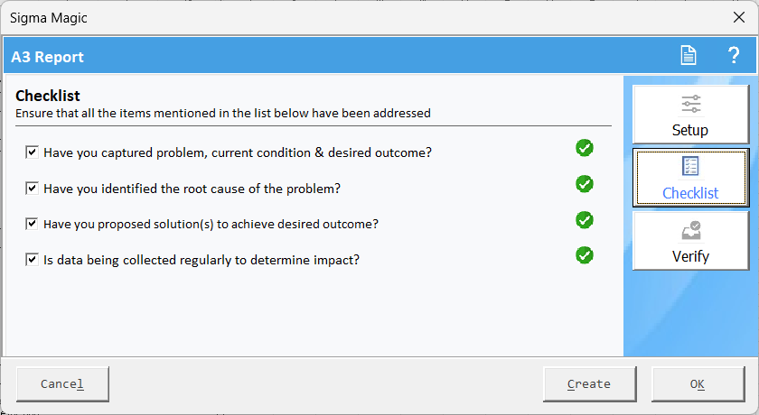759x415 pixels.
Task: Click the Verify icon in the side panel
Action: [x=690, y=231]
